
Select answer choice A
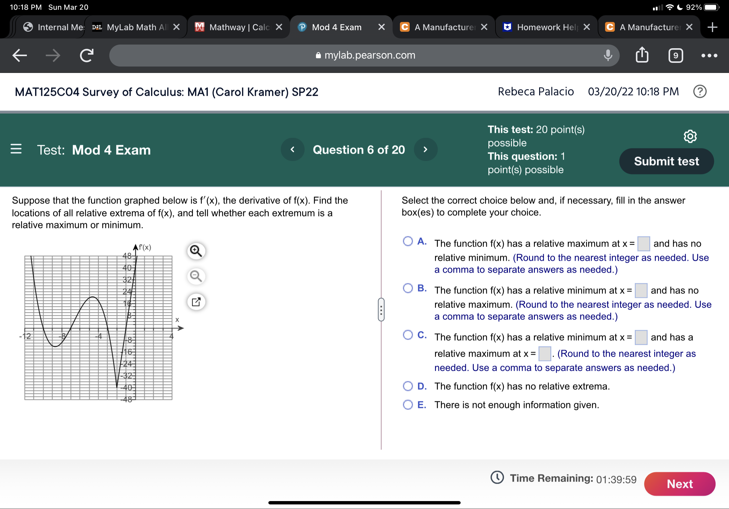tap(408, 241)
